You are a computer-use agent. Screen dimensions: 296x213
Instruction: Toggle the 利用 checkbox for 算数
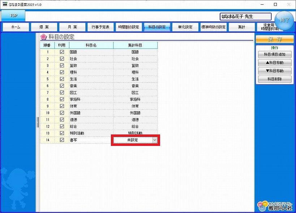[x=62, y=65]
